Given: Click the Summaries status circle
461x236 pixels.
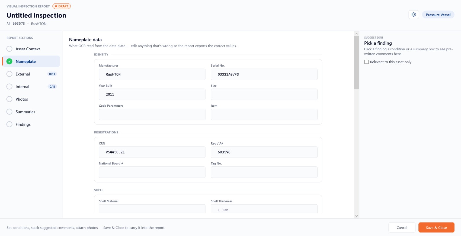Looking at the screenshot, I should coord(9,112).
